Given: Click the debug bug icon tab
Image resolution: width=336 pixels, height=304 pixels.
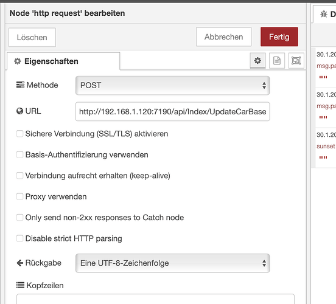Looking at the screenshot, I should point(324,14).
